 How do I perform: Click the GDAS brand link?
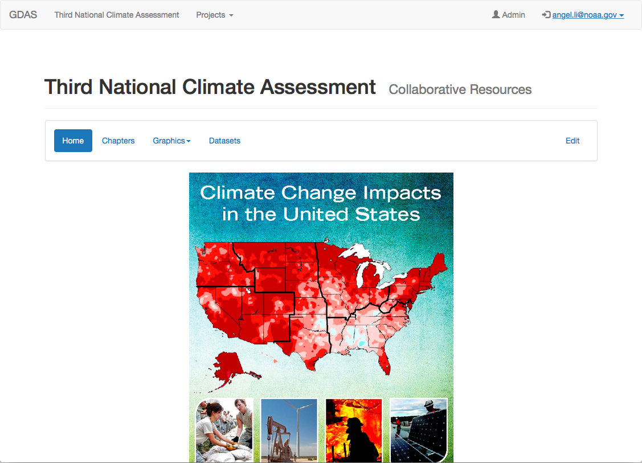coord(23,15)
